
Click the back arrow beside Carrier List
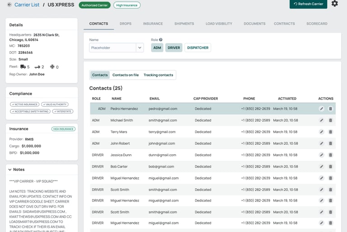point(9,5)
